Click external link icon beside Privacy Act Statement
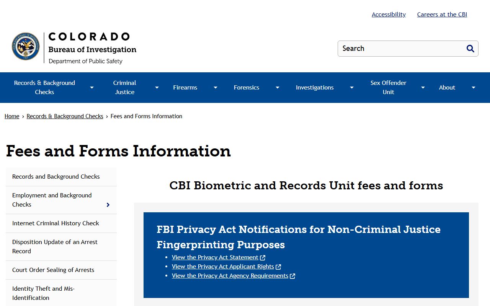The image size is (490, 306). 263,258
